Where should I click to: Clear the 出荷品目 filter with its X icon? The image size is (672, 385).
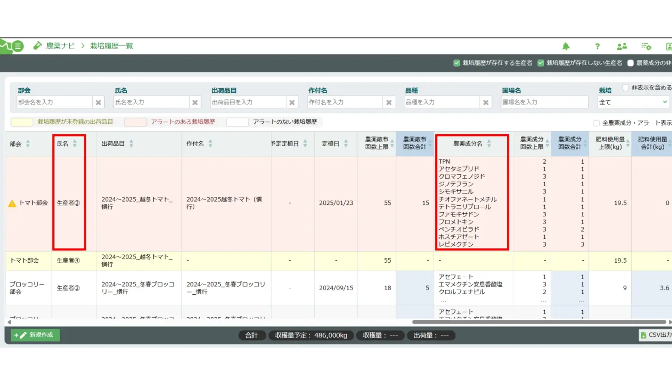292,103
